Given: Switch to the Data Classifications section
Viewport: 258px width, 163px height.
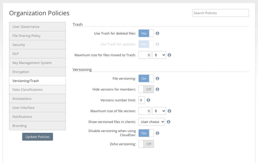Looking at the screenshot, I should point(37,89).
